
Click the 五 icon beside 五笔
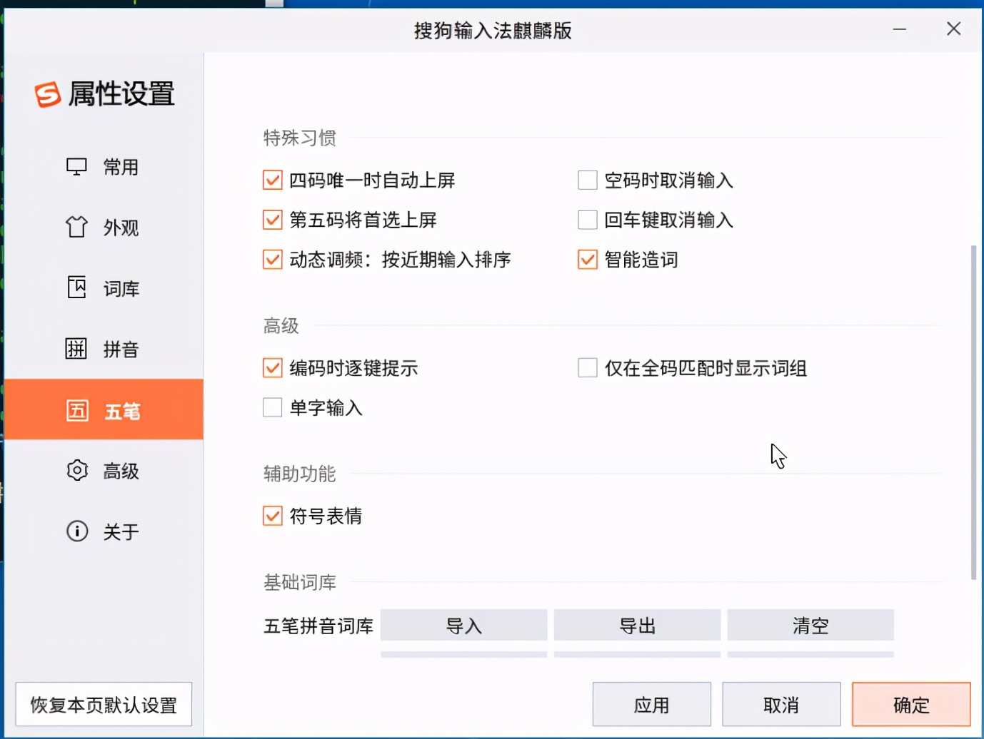coord(77,410)
